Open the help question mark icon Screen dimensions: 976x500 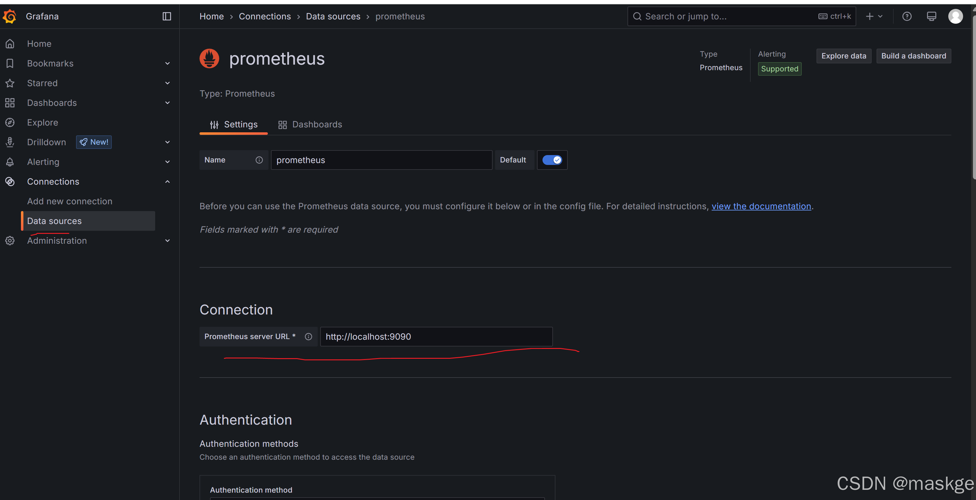(907, 16)
